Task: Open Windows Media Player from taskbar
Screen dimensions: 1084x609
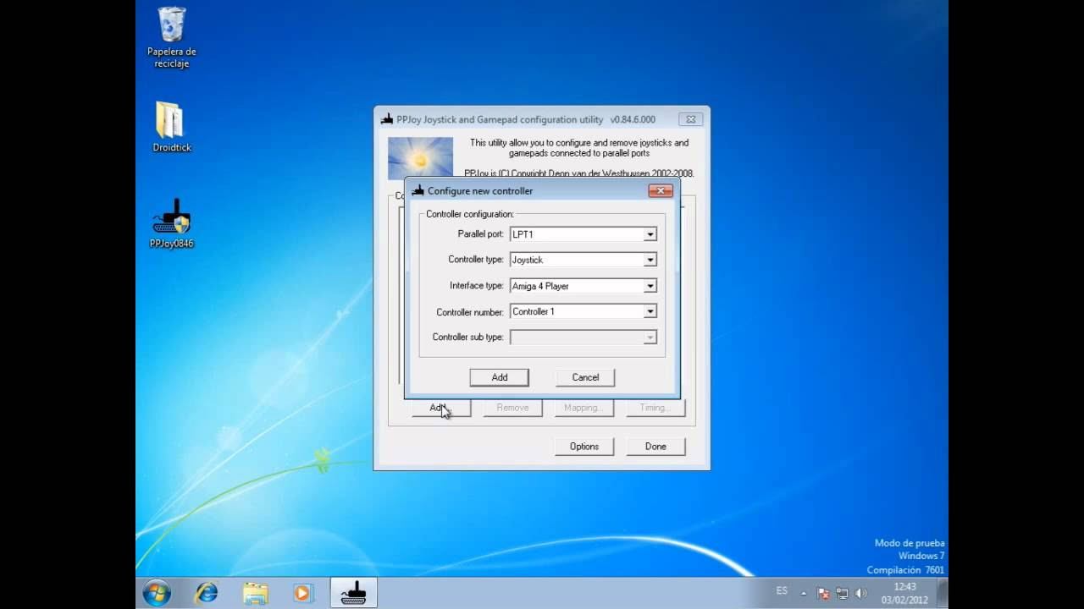Action: point(303,593)
